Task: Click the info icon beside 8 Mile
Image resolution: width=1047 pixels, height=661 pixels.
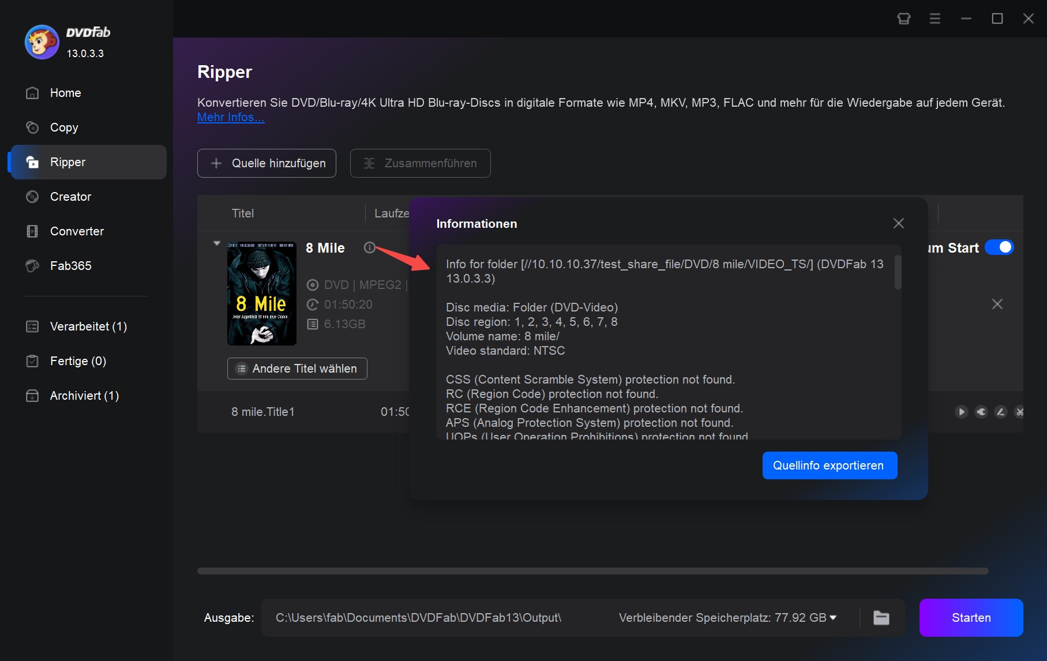Action: (370, 247)
